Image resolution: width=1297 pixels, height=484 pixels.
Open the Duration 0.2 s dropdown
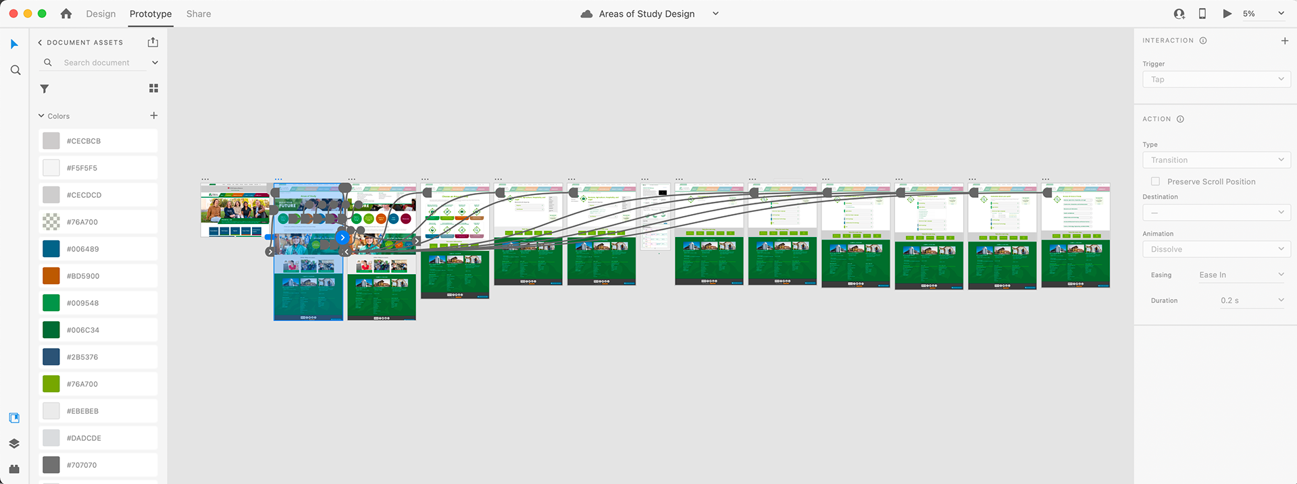click(1251, 300)
